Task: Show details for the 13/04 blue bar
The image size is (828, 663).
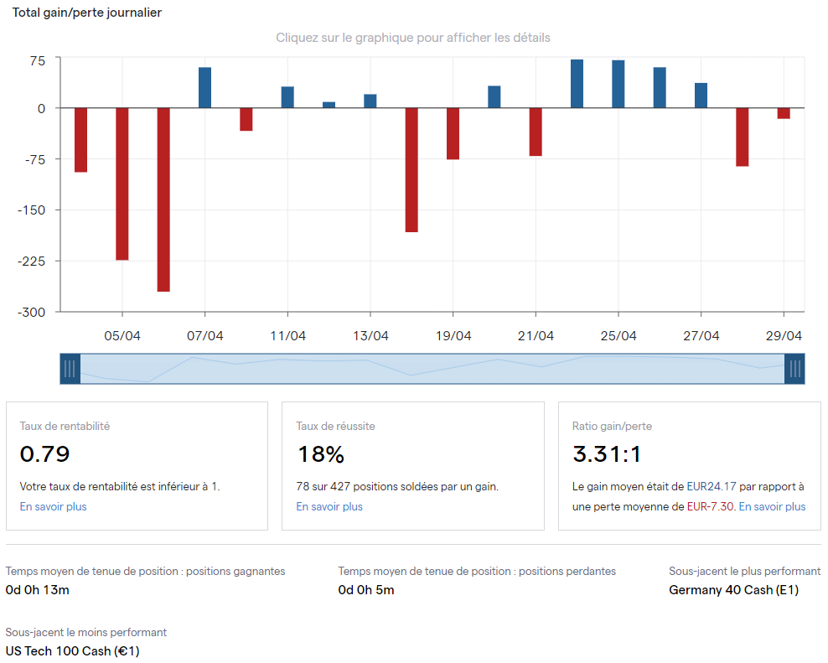Action: [370, 101]
